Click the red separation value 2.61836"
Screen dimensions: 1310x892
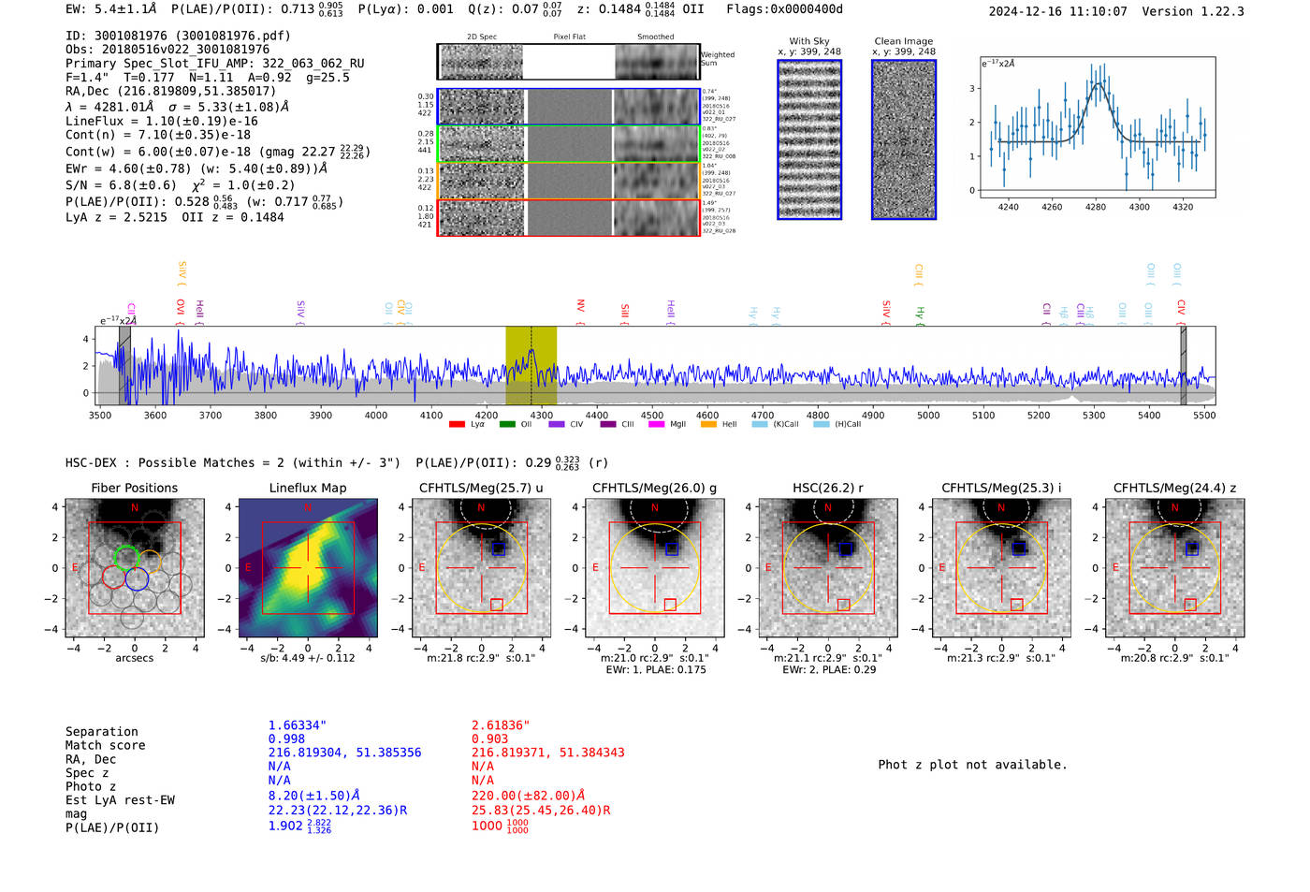[501, 725]
